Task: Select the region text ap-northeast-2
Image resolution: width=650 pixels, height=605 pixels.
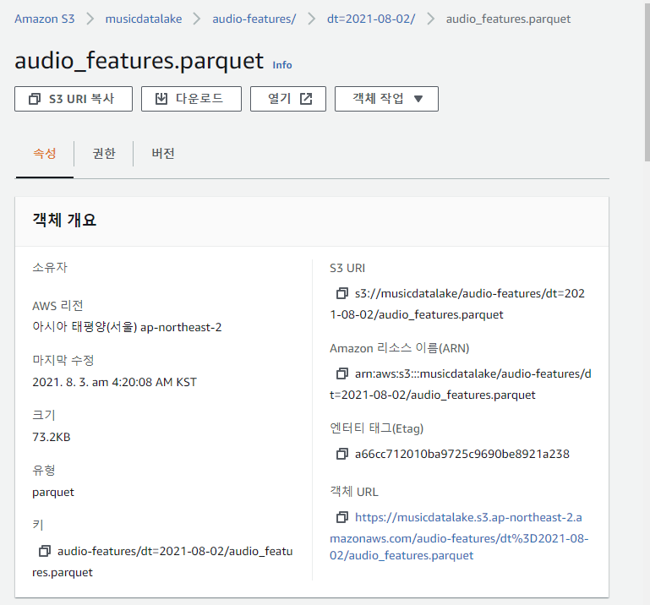Action: 181,327
